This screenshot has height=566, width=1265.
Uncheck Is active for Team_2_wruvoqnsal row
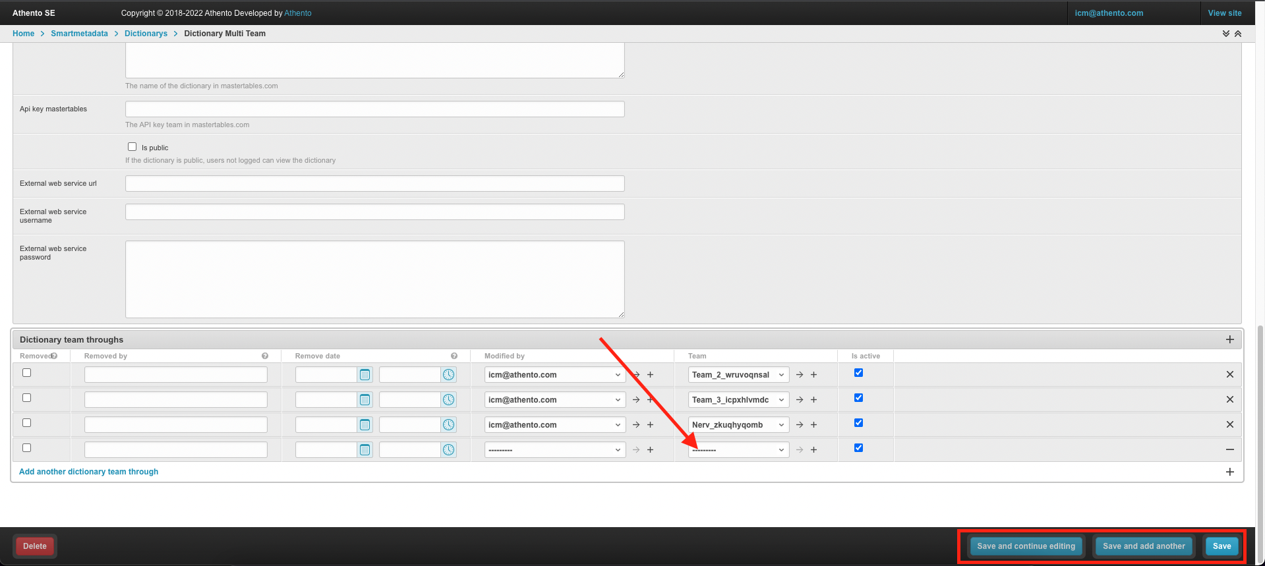tap(858, 373)
